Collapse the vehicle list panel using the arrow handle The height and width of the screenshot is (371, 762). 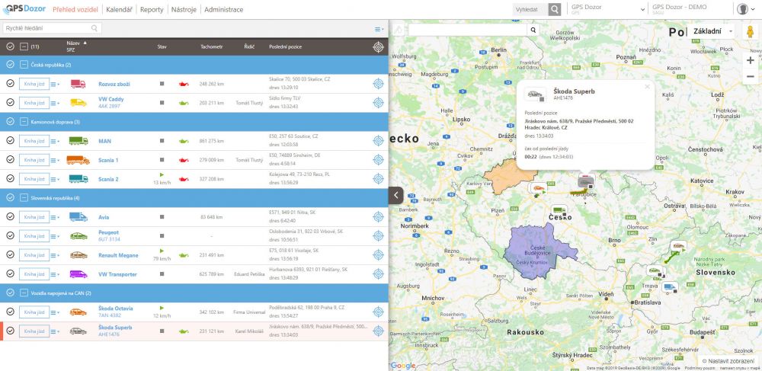(395, 195)
